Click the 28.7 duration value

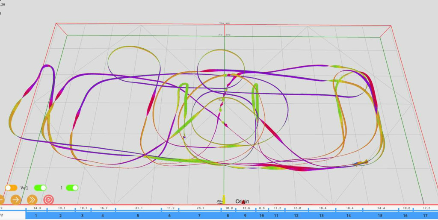[x=200, y=208]
